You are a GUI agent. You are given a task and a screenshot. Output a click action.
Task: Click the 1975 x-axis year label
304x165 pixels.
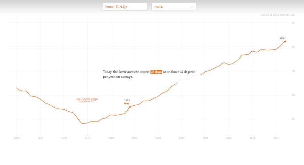(x=87, y=138)
